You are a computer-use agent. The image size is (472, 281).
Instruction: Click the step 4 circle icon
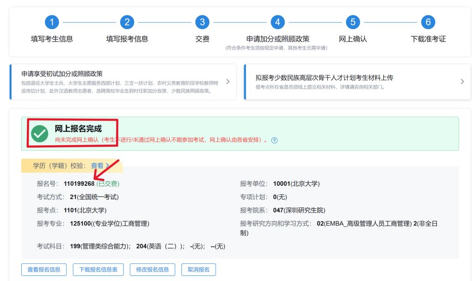point(278,22)
